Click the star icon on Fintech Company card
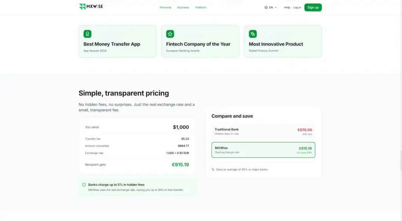The image size is (402, 221). [170, 34]
